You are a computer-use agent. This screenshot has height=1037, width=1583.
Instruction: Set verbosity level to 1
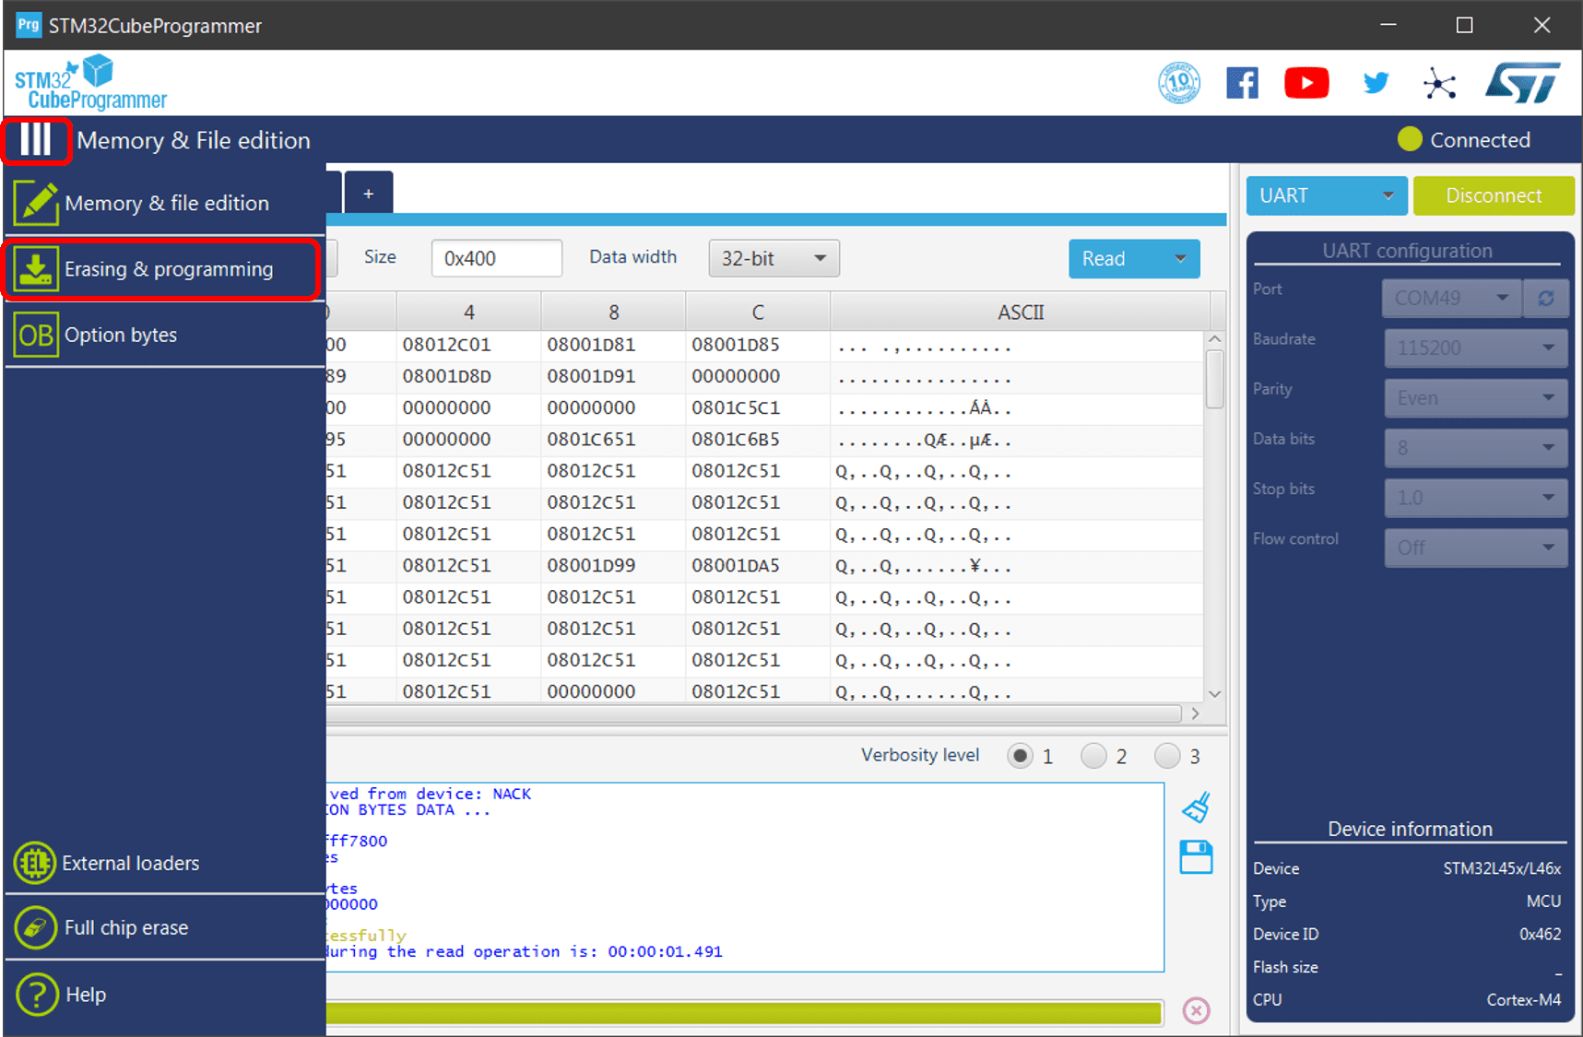1020,757
